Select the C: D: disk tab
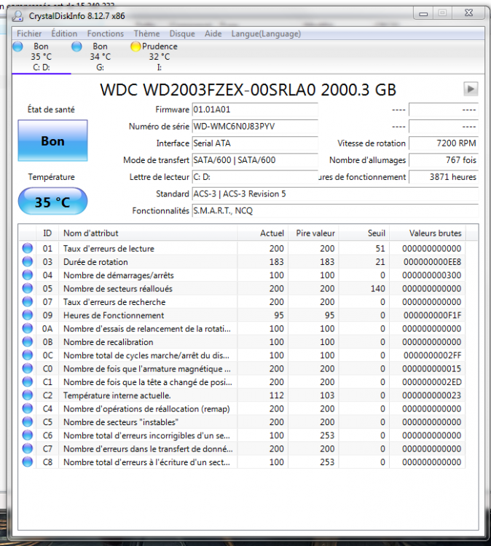 click(41, 57)
